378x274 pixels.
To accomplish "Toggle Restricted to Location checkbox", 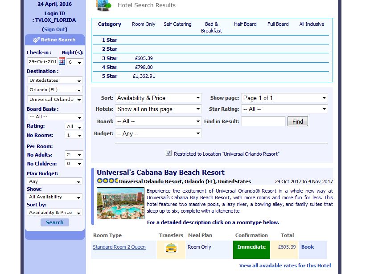I will [168, 153].
